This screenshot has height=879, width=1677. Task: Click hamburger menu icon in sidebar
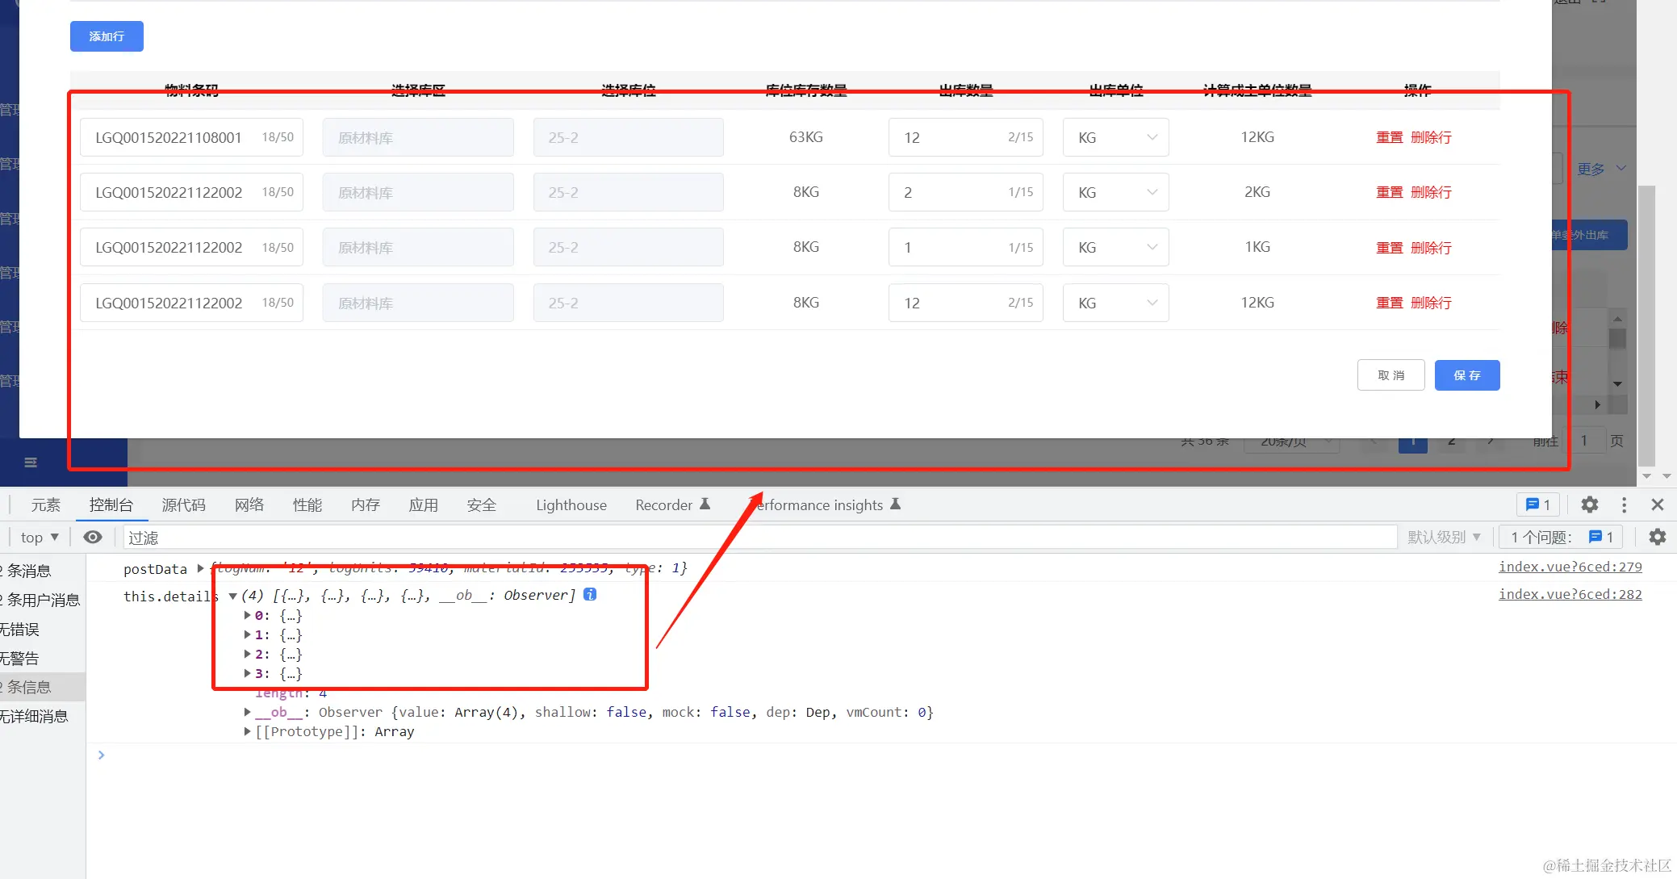[31, 463]
